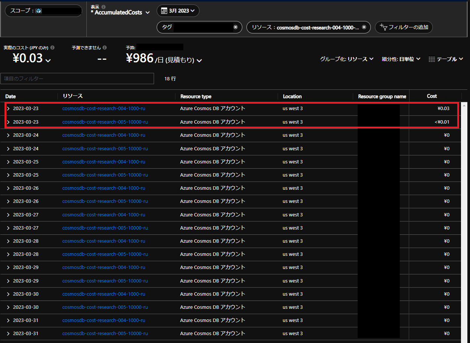Click ¥0 cost in 2023-03-29 005-10000-ru row
Image resolution: width=470 pixels, height=343 pixels.
[447, 281]
